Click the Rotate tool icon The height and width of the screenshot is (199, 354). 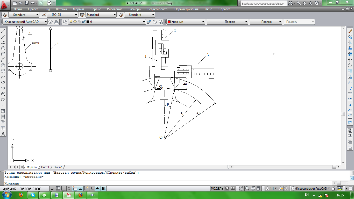tap(350, 65)
